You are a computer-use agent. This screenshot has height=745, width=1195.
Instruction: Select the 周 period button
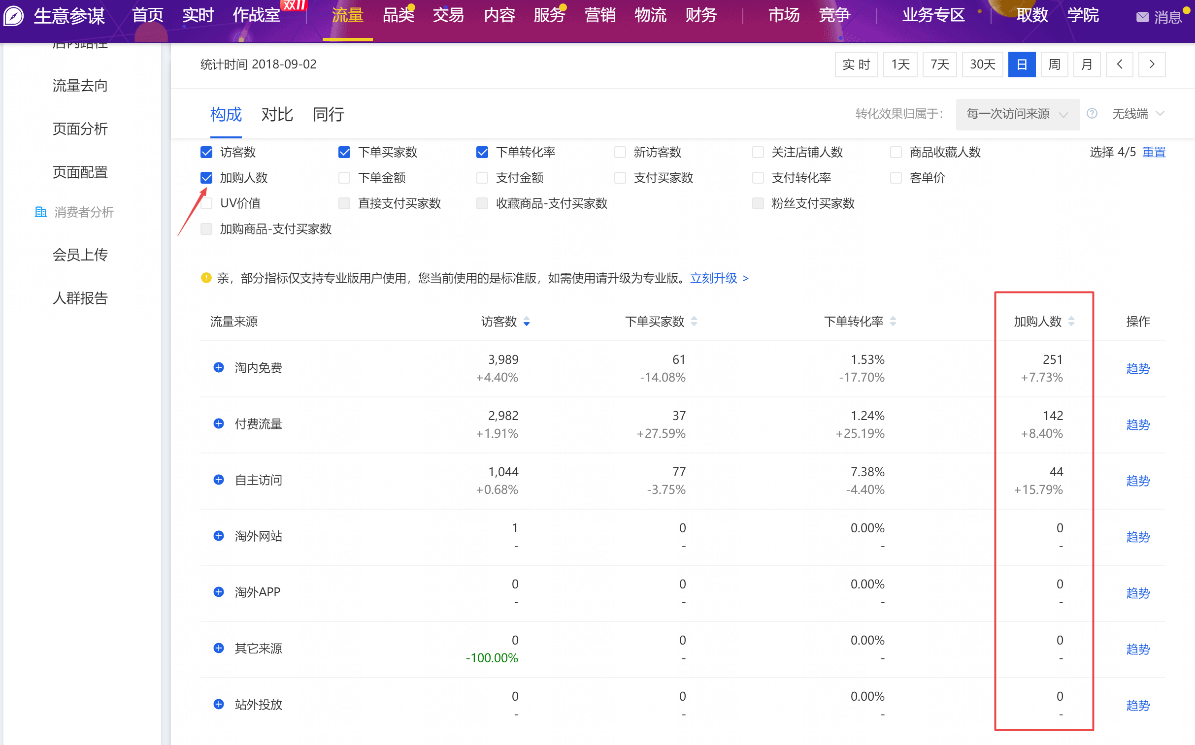tap(1055, 65)
